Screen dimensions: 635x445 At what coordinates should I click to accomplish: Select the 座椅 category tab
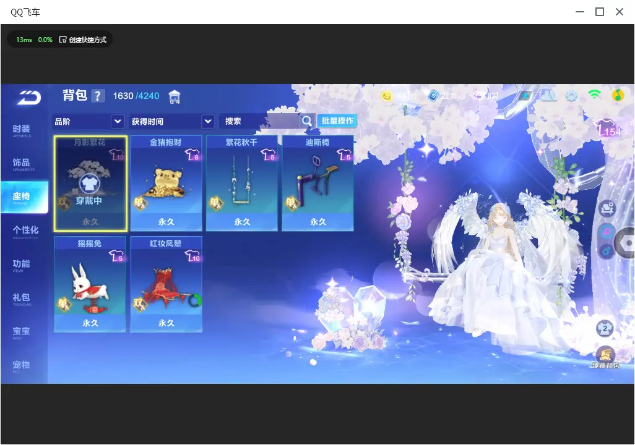coord(24,197)
